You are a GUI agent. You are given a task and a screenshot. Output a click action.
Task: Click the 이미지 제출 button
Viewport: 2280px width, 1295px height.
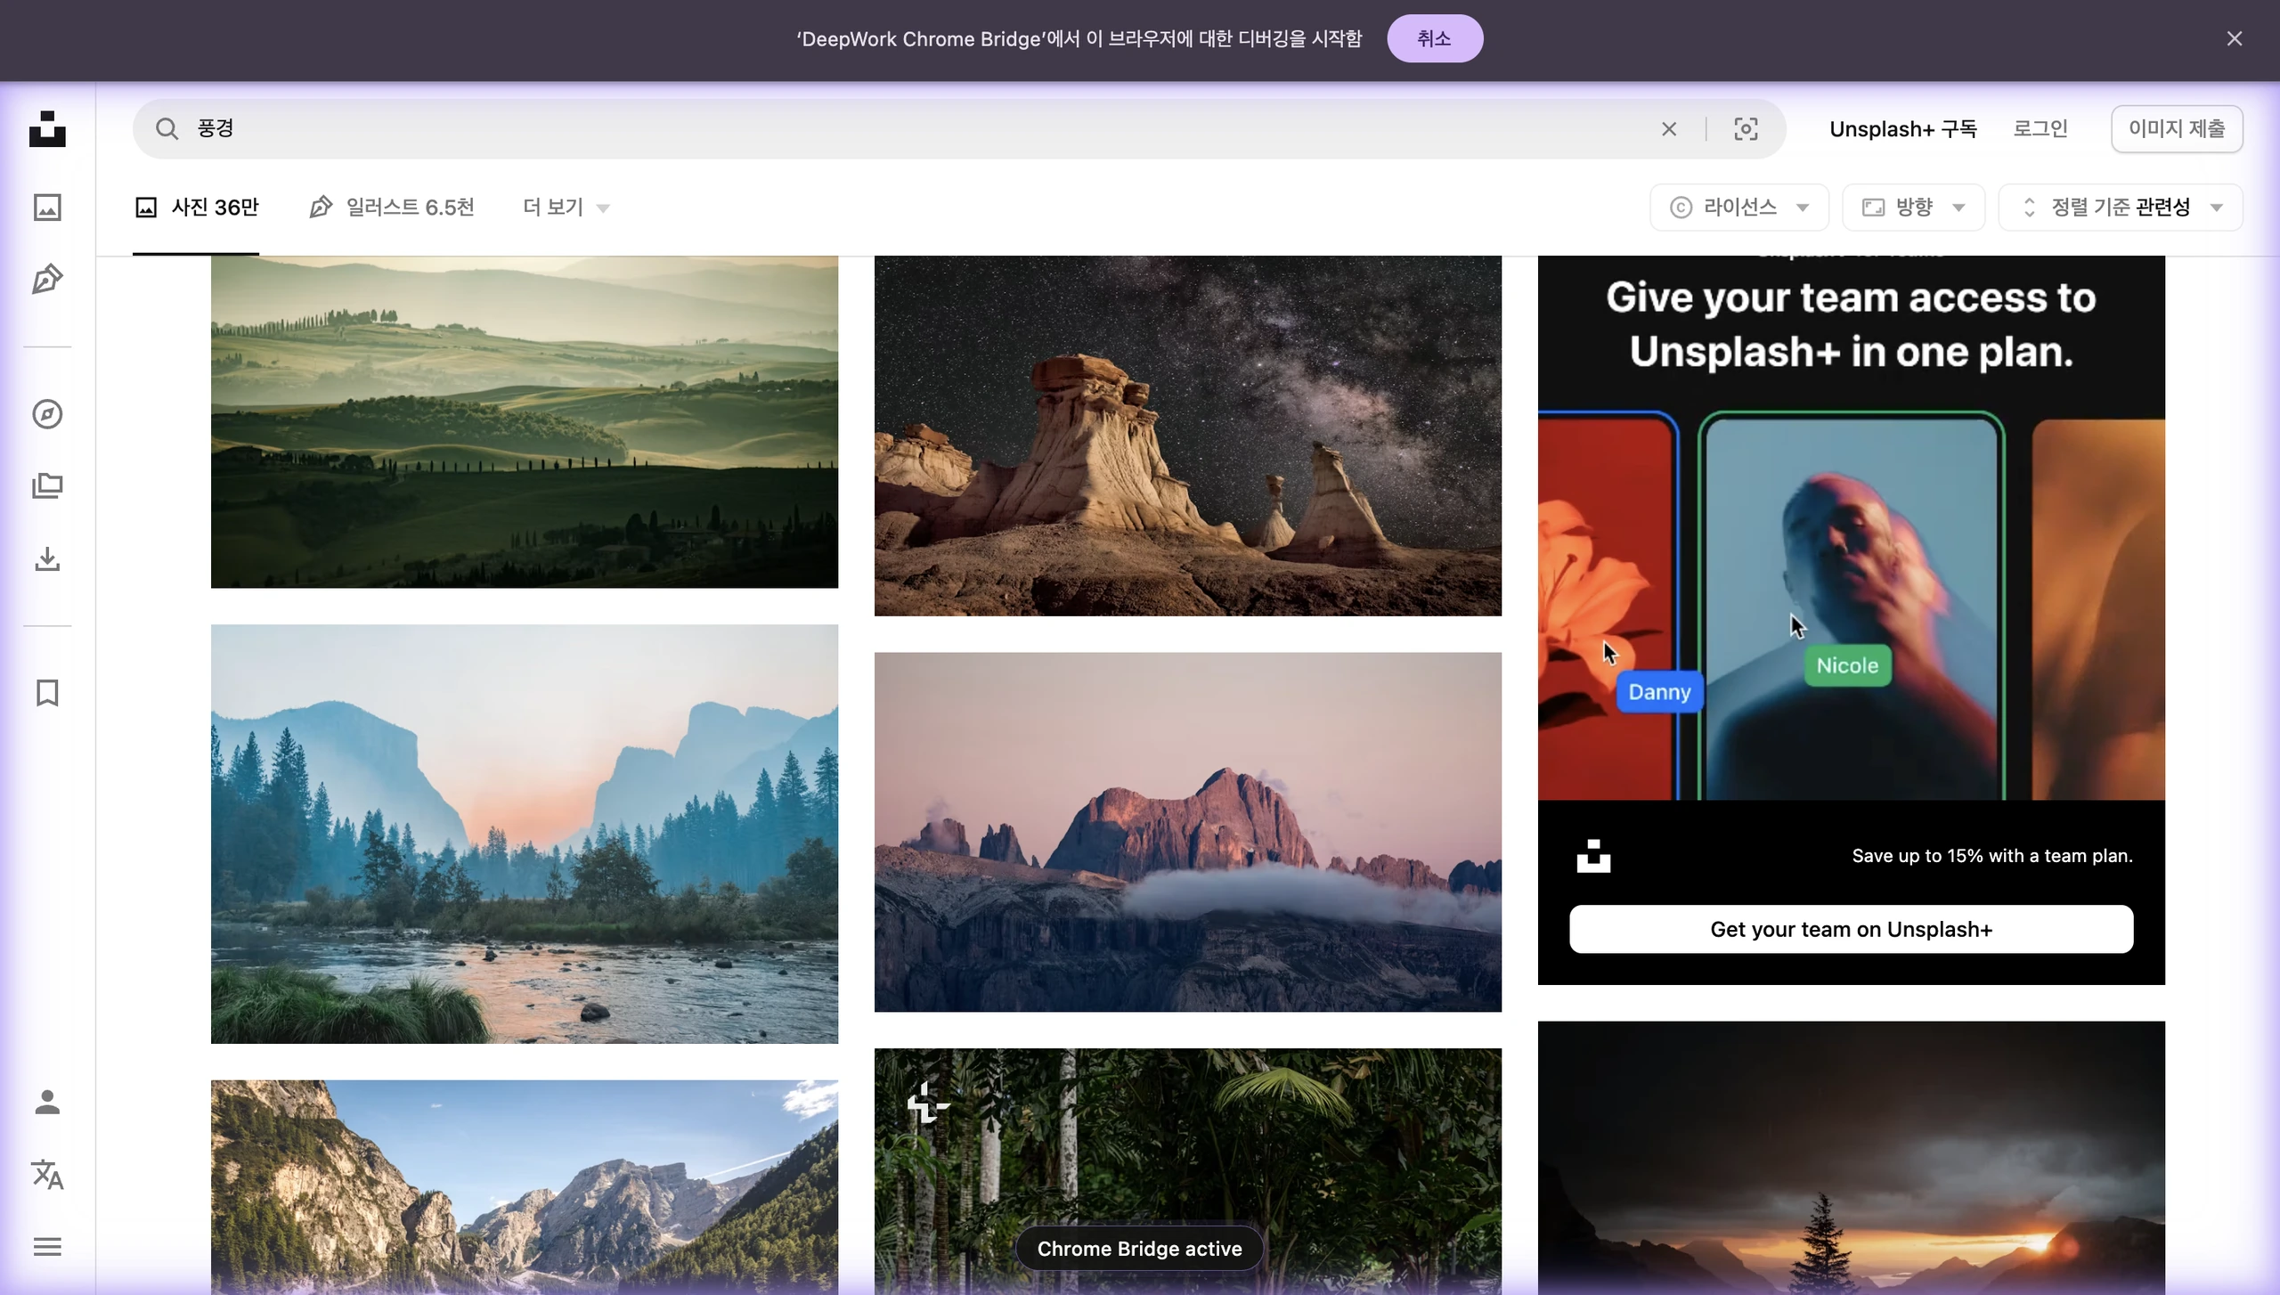coord(2177,129)
